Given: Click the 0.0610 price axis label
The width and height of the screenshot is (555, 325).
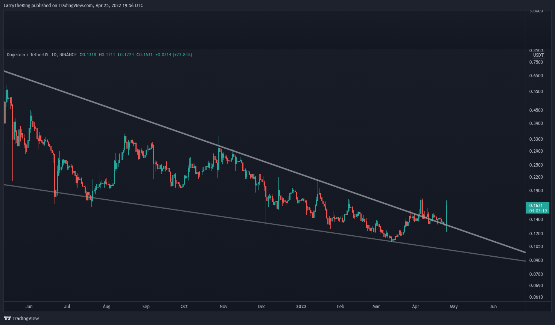Looking at the screenshot, I should (x=536, y=297).
